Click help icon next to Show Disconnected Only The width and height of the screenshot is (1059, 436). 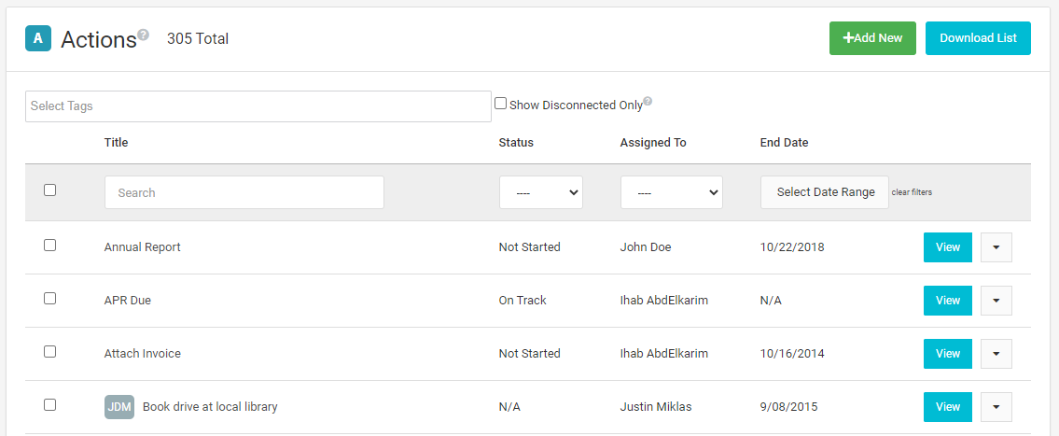[648, 102]
